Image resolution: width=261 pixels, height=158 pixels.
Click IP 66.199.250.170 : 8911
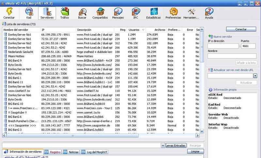pos(55,35)
